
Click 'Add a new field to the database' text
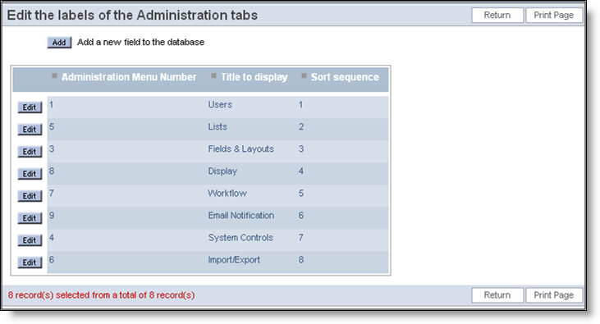[x=141, y=42]
